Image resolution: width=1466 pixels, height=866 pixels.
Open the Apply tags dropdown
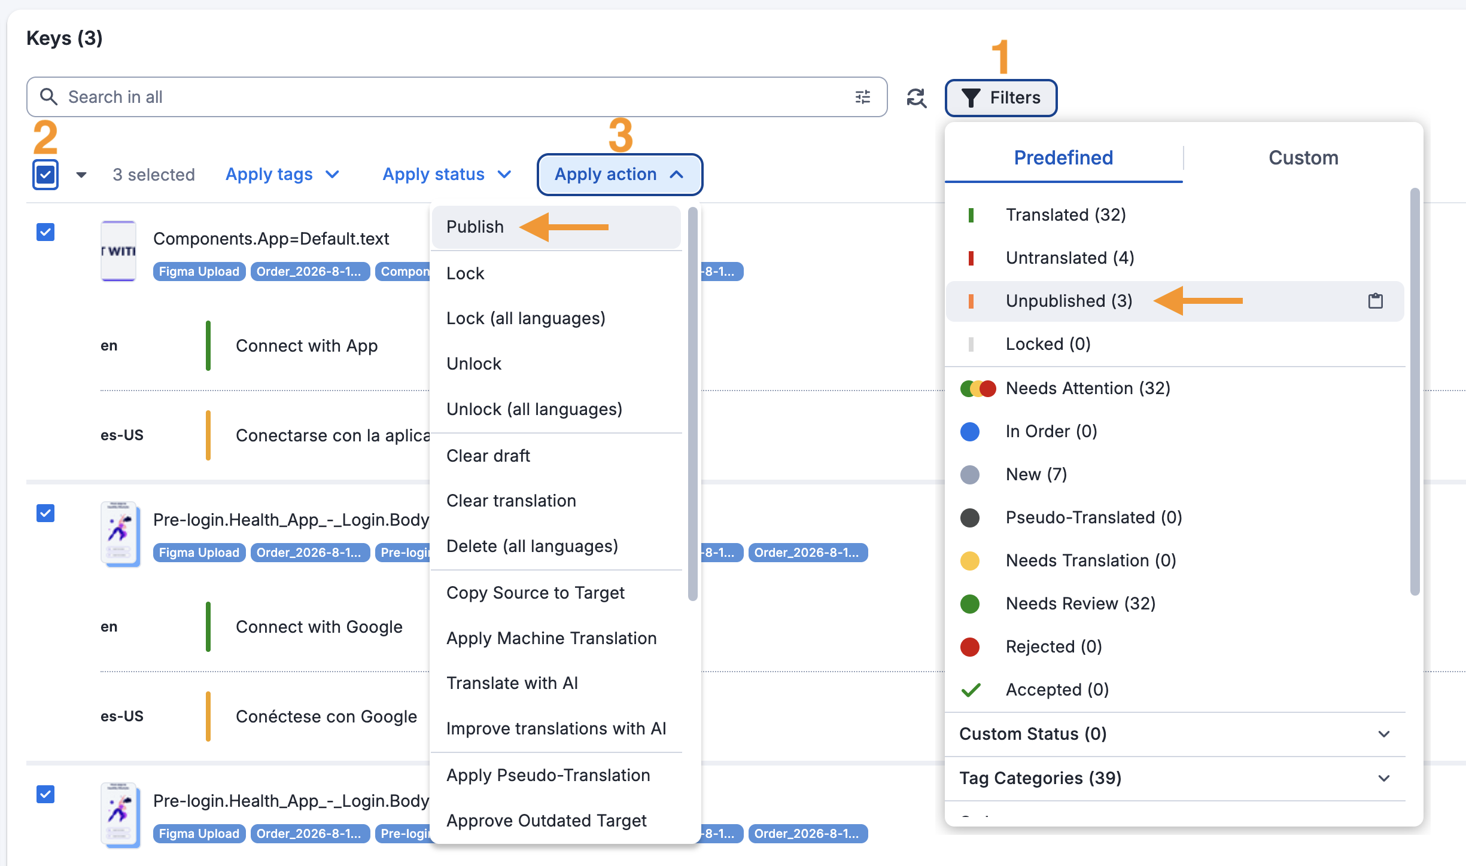click(x=282, y=174)
